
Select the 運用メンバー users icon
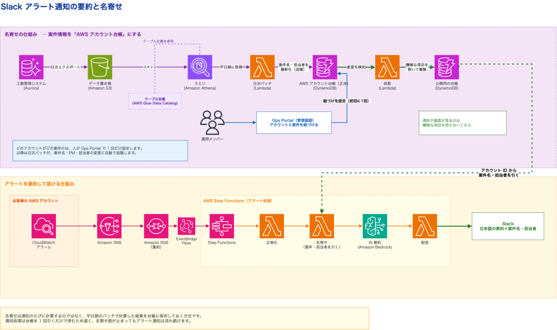pyautogui.click(x=213, y=123)
